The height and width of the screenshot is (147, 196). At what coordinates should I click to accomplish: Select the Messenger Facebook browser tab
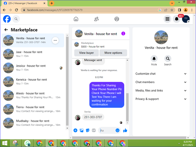click(x=25, y=3)
